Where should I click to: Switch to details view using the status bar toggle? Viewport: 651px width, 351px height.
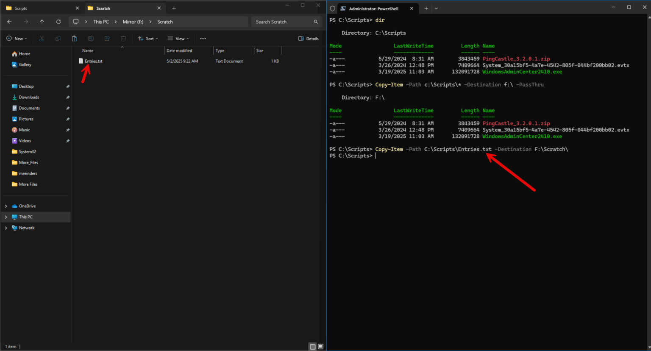[312, 346]
